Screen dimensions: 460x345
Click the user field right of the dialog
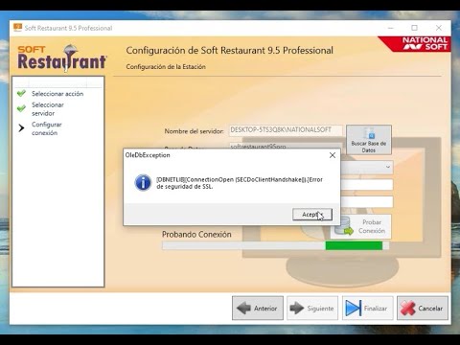click(367, 185)
